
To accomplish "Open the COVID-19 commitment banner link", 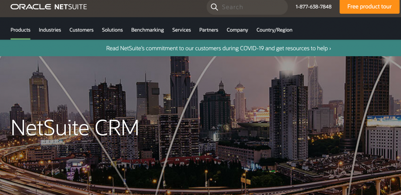I will point(219,48).
